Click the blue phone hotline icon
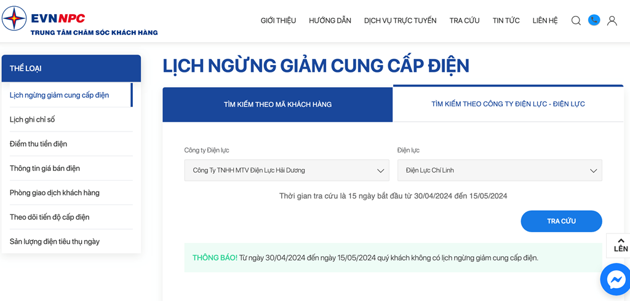Viewport: 630px width, 301px height. [x=594, y=20]
